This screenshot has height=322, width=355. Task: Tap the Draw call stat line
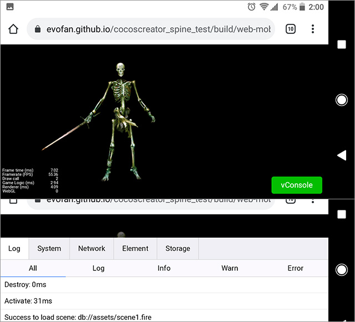pyautogui.click(x=30, y=179)
